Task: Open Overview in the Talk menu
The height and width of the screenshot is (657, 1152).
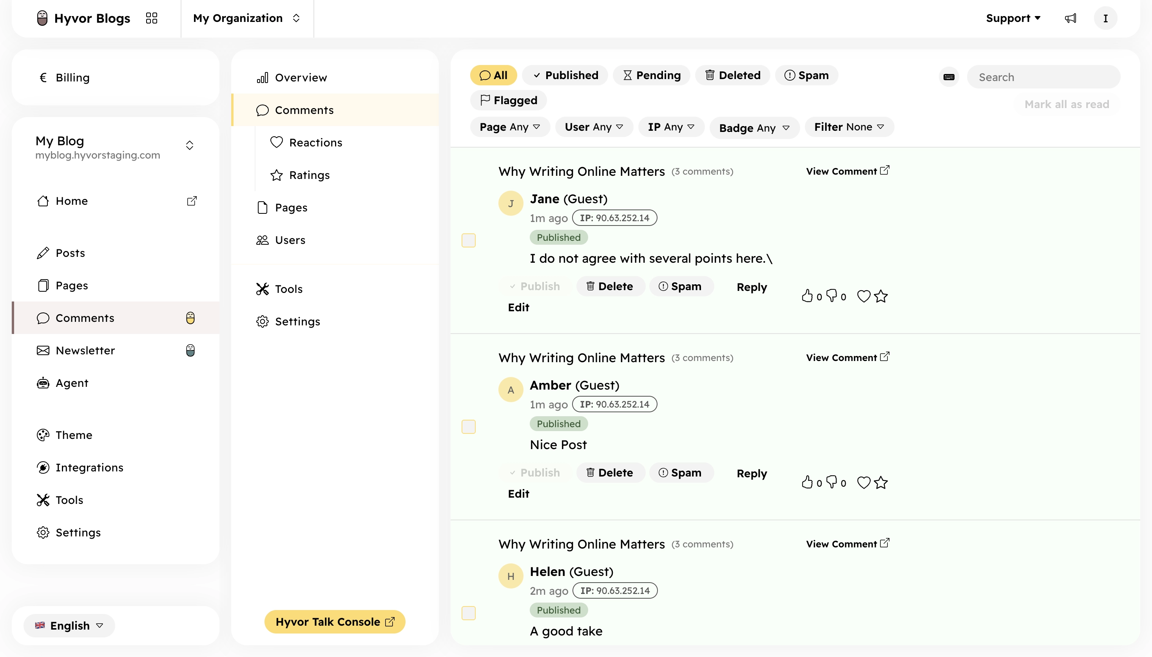Action: point(335,78)
